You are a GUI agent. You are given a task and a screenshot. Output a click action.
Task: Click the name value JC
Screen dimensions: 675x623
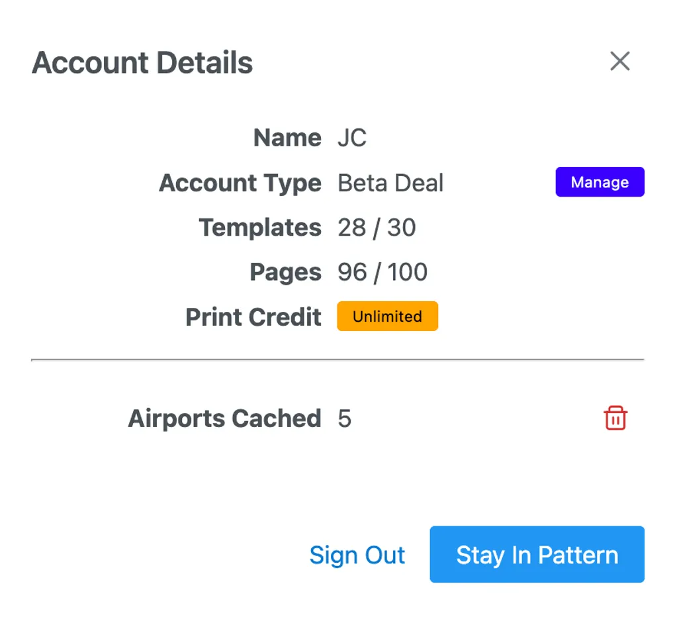[352, 138]
